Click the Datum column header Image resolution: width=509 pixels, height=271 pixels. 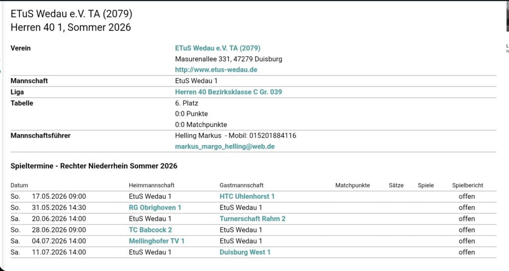[x=19, y=185]
